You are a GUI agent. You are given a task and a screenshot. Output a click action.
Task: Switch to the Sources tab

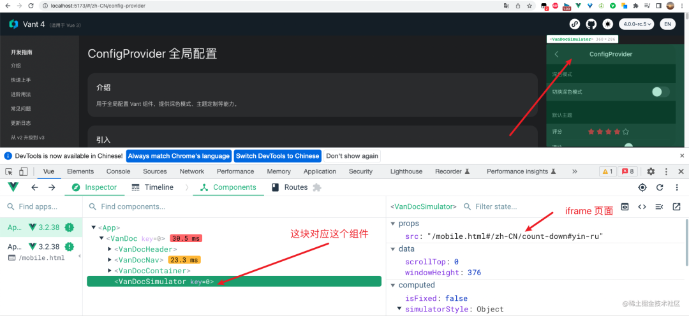tap(154, 171)
